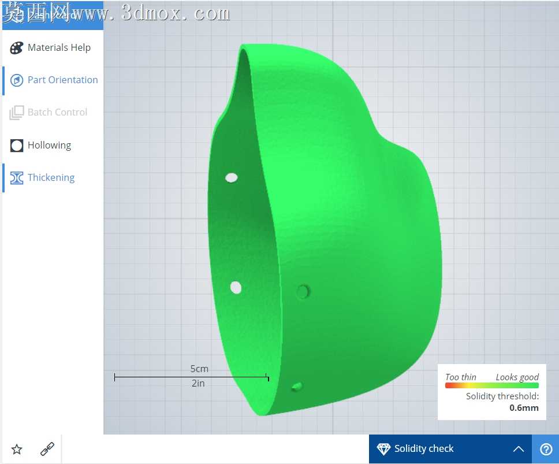The height and width of the screenshot is (464, 559).
Task: Switch to Part Orientation option
Action: coord(53,80)
